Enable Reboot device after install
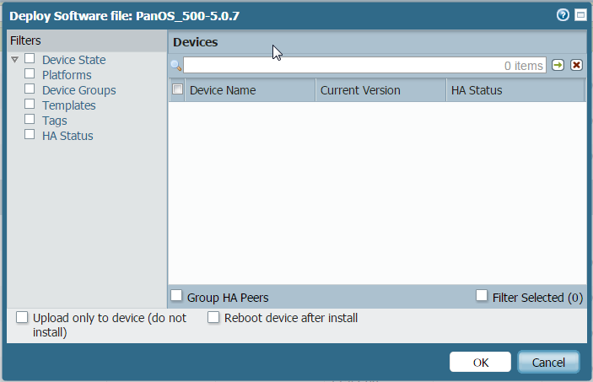This screenshot has height=382, width=593. click(213, 318)
